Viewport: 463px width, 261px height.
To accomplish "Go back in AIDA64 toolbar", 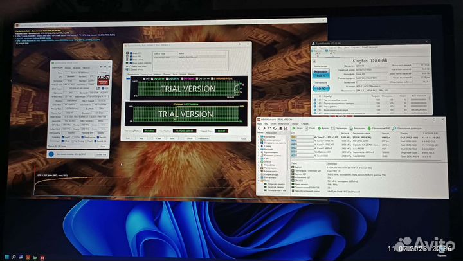I will pos(259,128).
